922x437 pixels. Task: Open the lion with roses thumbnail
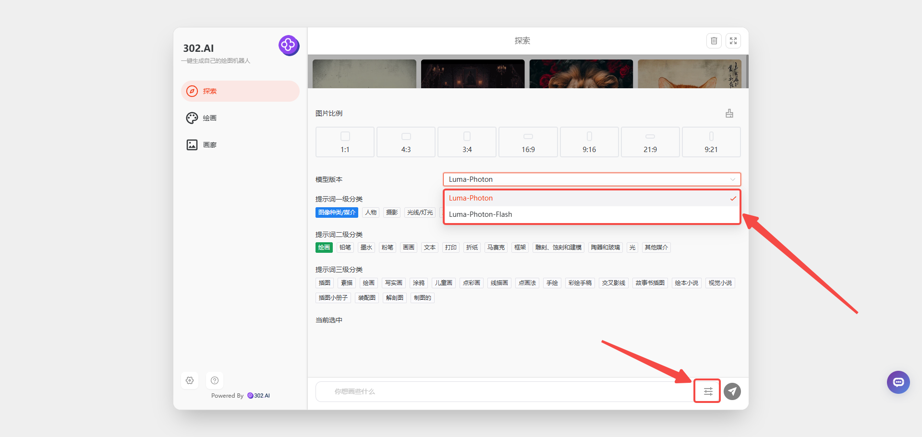[x=581, y=74]
